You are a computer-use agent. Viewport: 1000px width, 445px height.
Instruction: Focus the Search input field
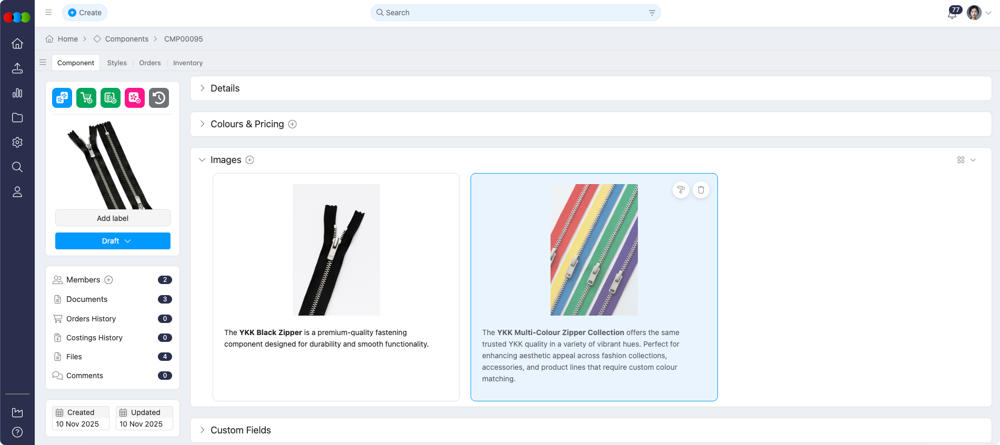pyautogui.click(x=516, y=13)
